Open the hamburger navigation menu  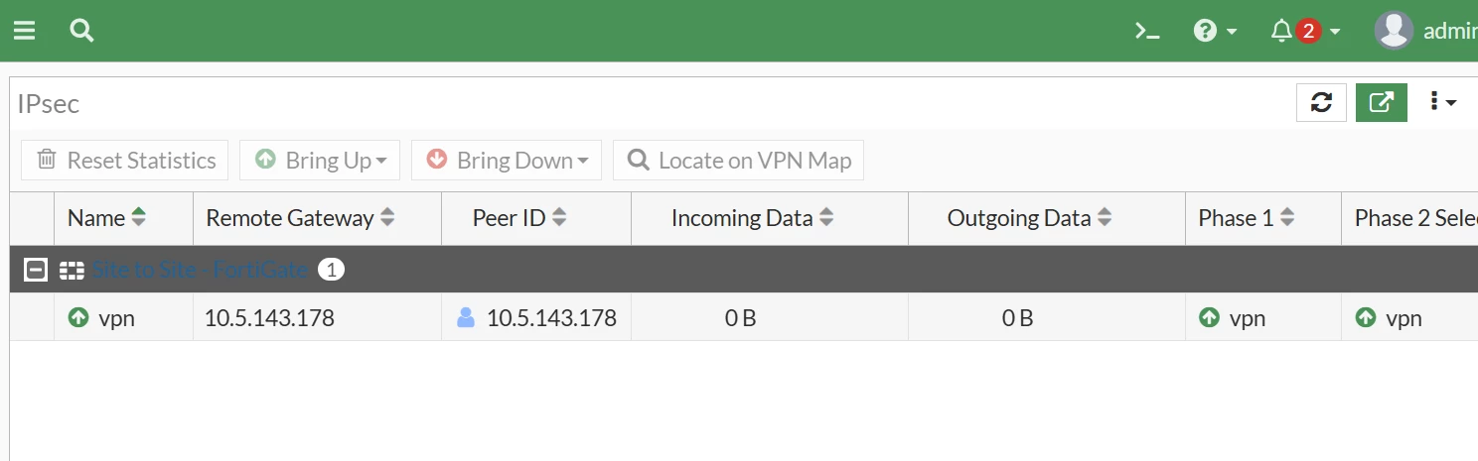(24, 31)
